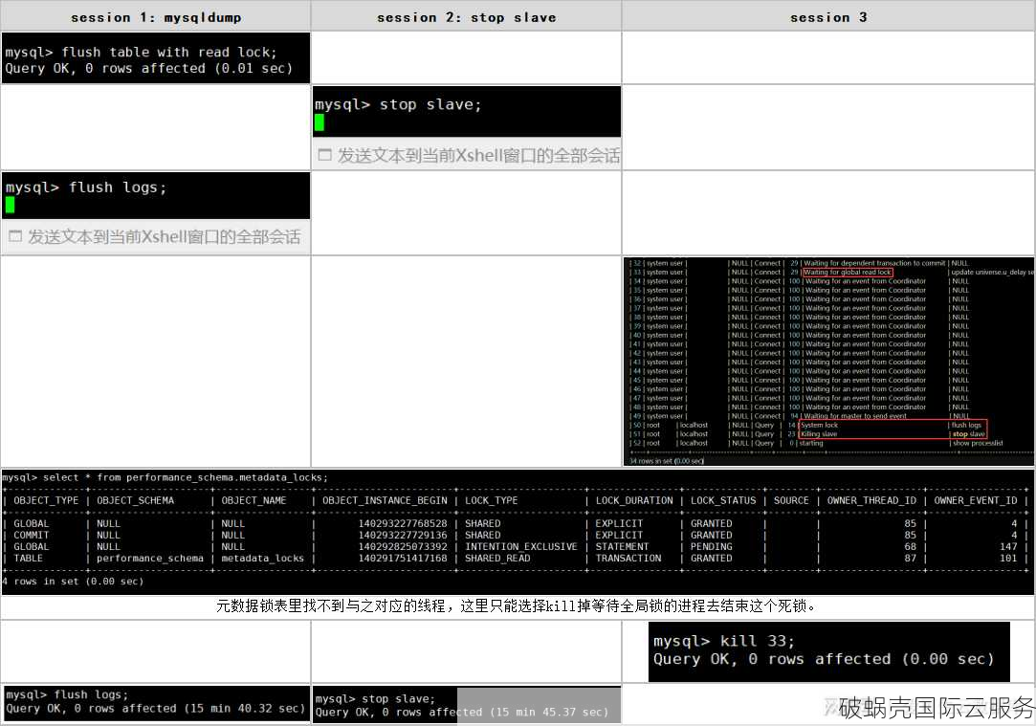Image resolution: width=1036 pixels, height=726 pixels.
Task: Click owner thread ID 68
Action: [911, 547]
